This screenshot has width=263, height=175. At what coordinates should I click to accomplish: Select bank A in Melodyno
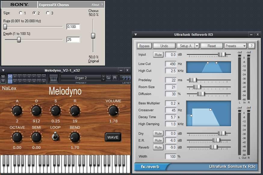click(x=10, y=76)
